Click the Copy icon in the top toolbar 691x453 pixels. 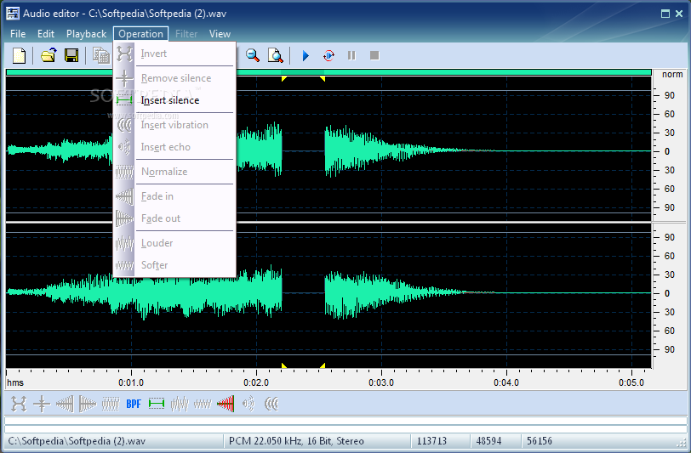pos(101,55)
